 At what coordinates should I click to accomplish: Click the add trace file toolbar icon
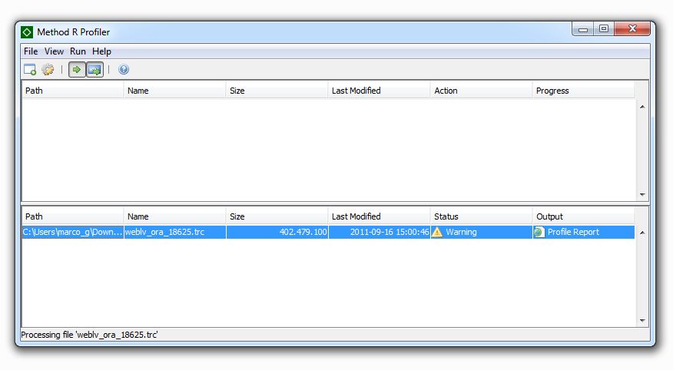[x=30, y=69]
